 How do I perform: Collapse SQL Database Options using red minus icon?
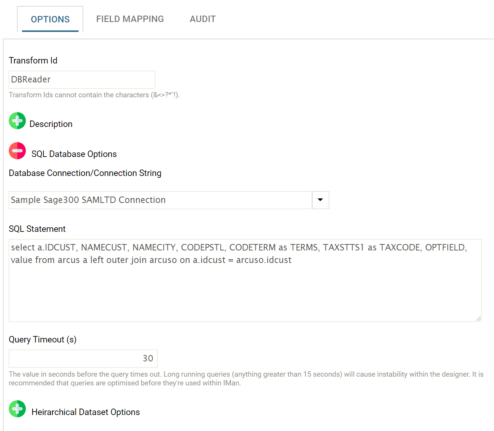(x=17, y=151)
